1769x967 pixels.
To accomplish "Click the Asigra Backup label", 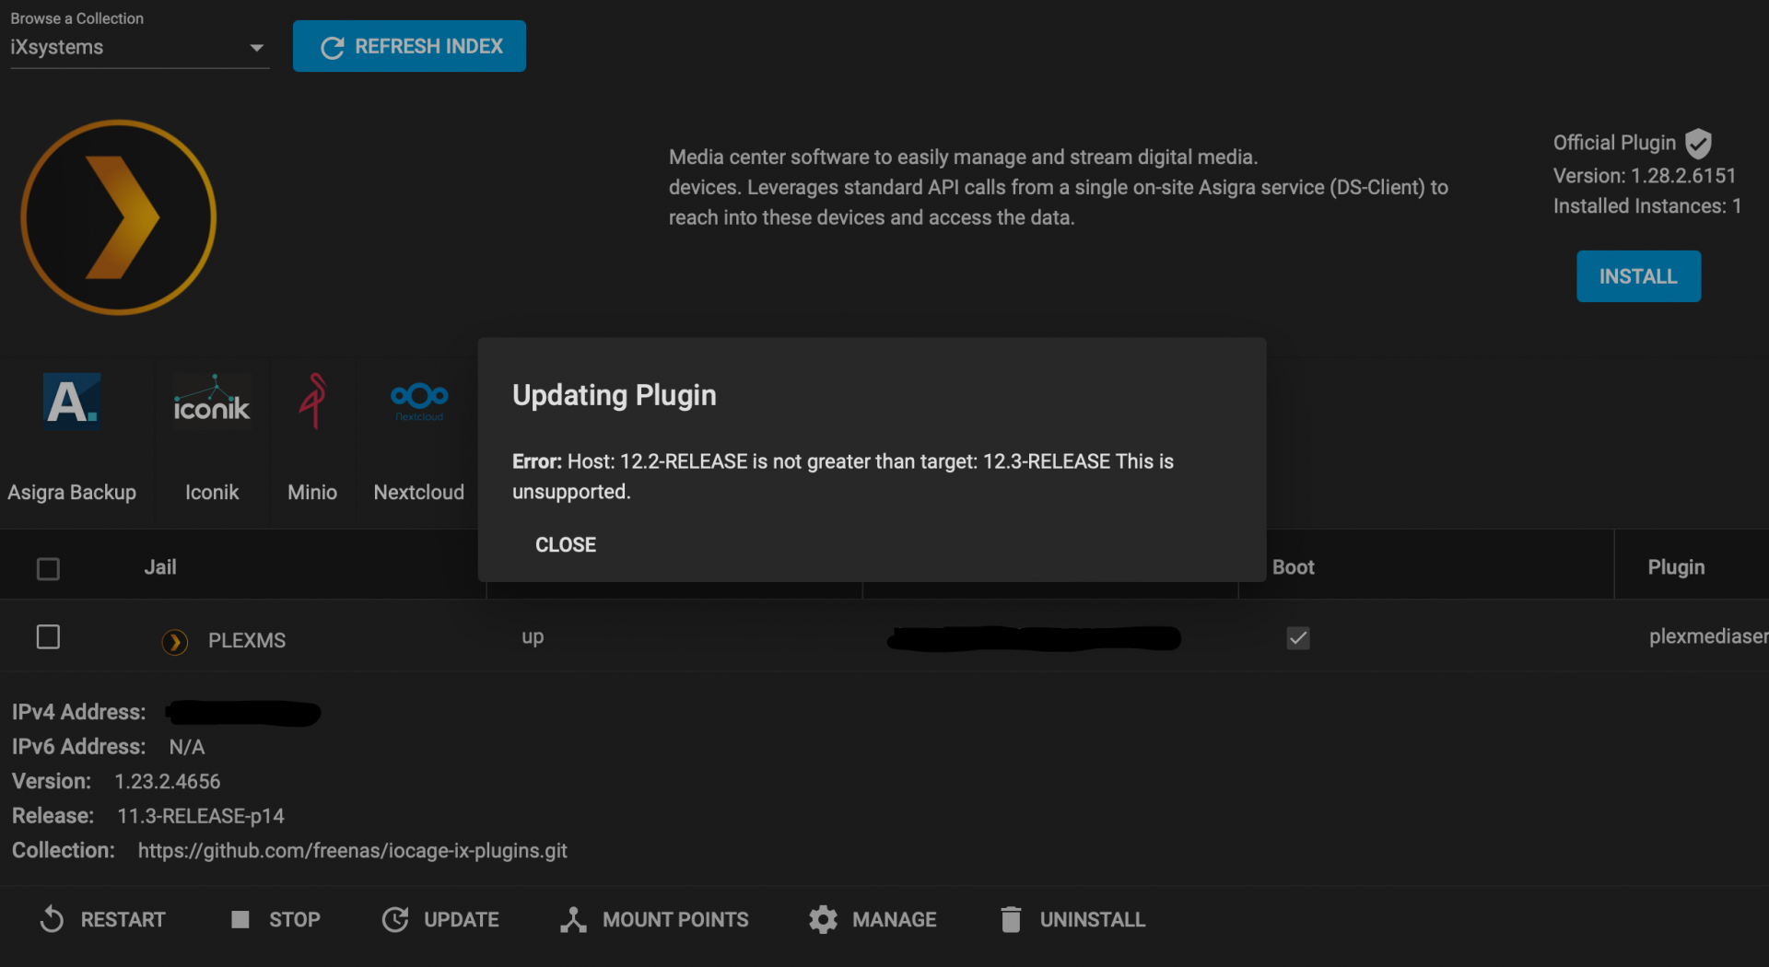I will coord(72,493).
